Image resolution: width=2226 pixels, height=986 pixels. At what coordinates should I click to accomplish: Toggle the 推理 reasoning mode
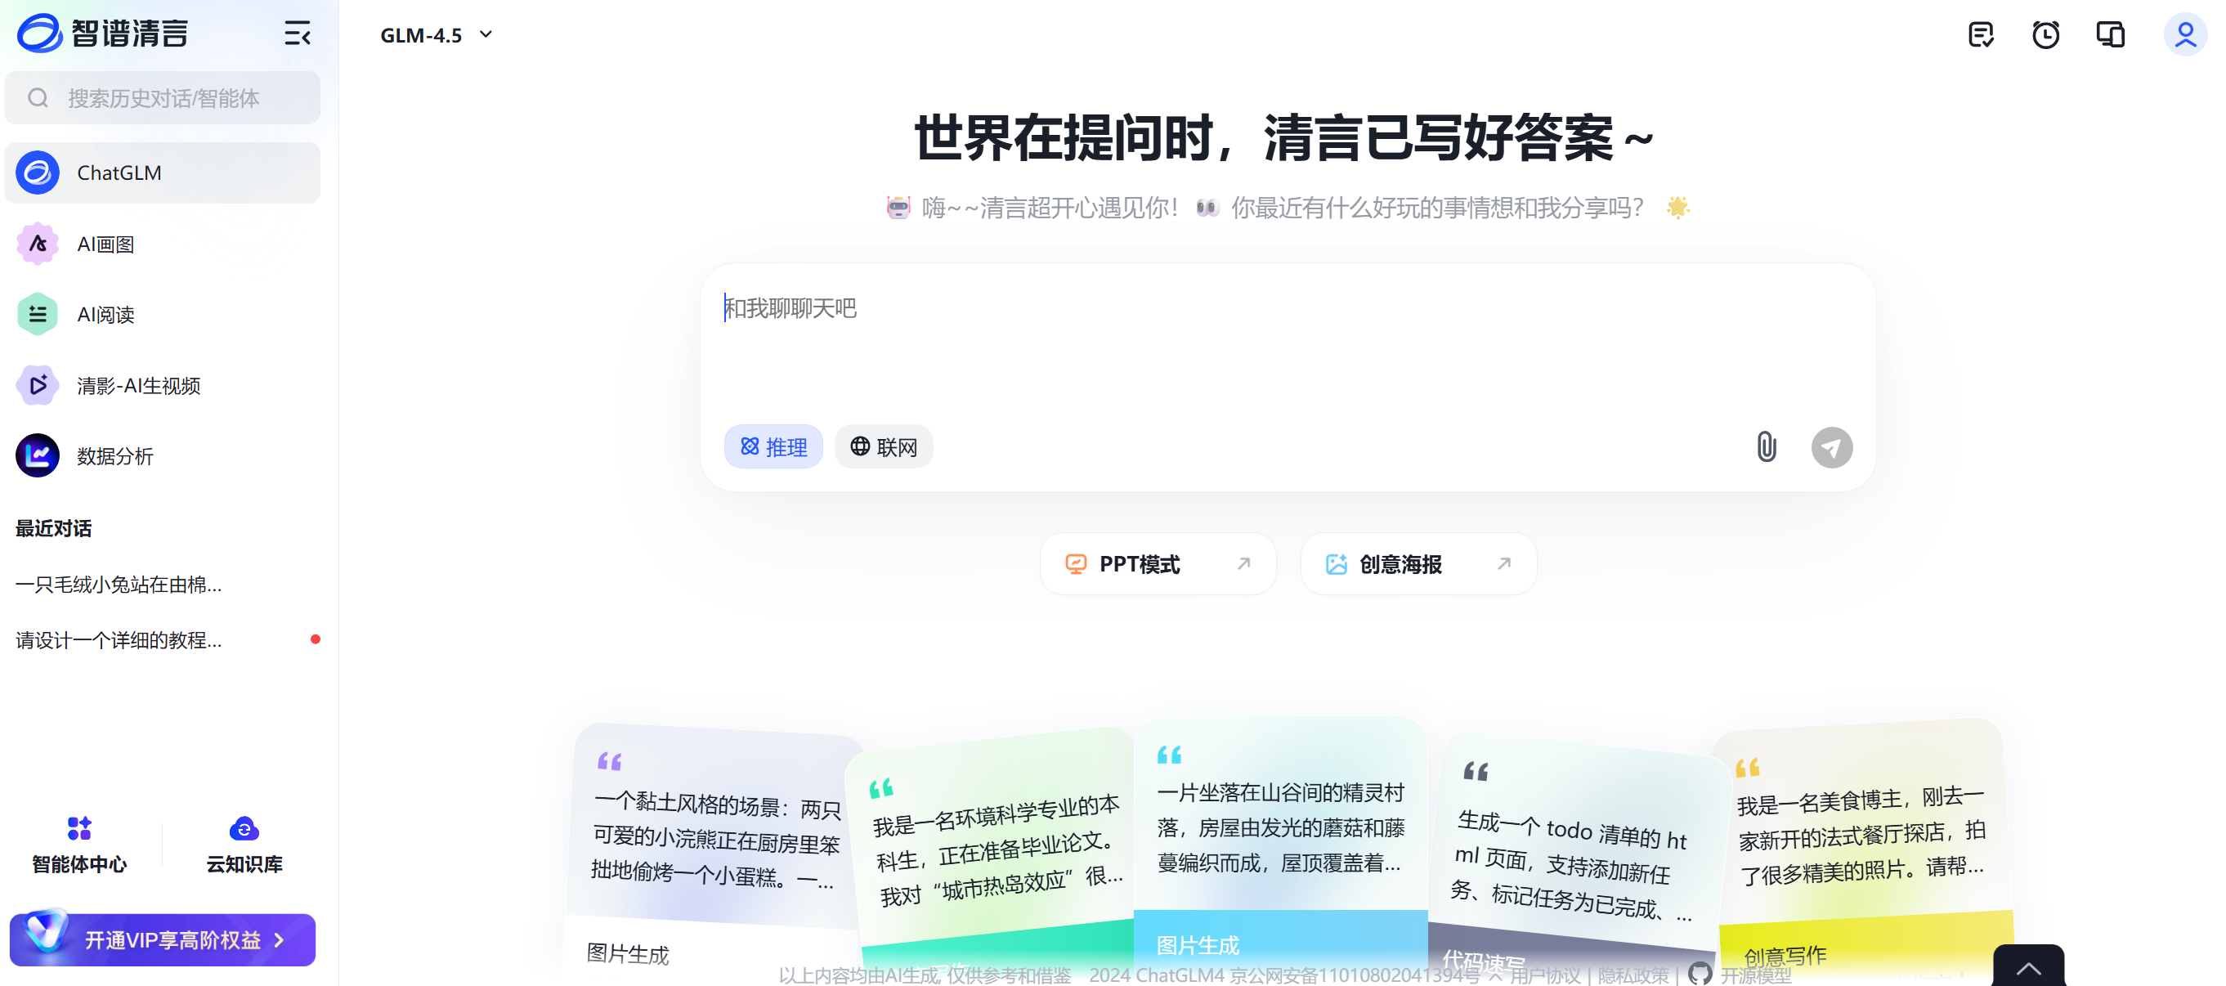(773, 446)
